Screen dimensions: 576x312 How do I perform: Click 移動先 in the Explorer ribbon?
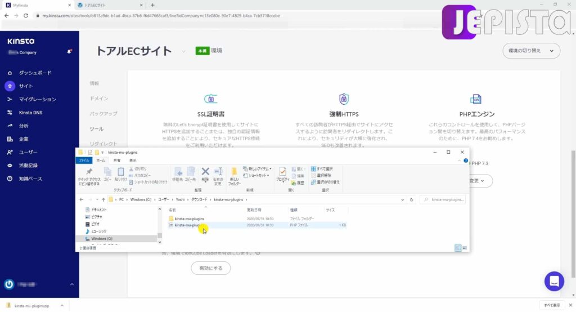click(178, 175)
